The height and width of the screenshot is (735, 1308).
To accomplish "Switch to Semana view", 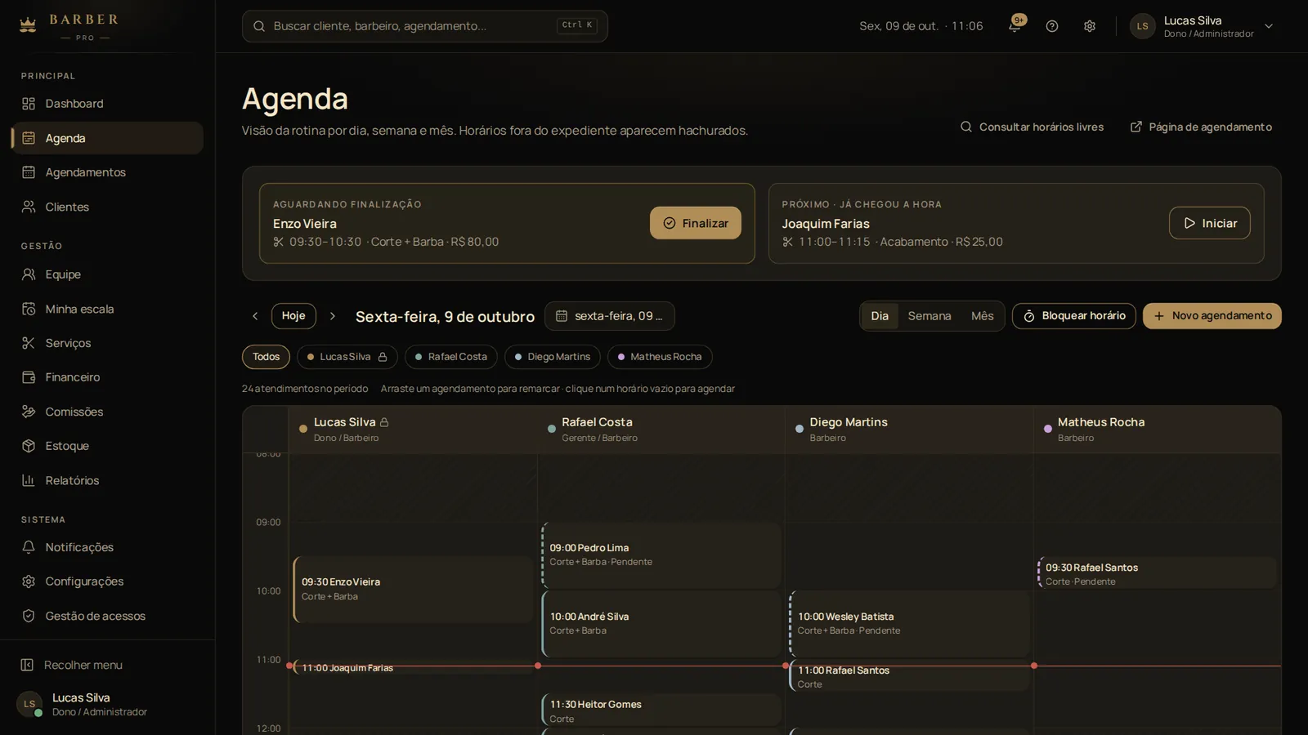I will click(x=929, y=316).
